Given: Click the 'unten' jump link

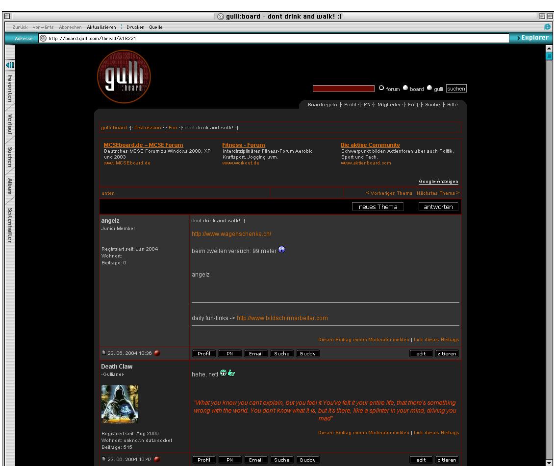Looking at the screenshot, I should (108, 193).
